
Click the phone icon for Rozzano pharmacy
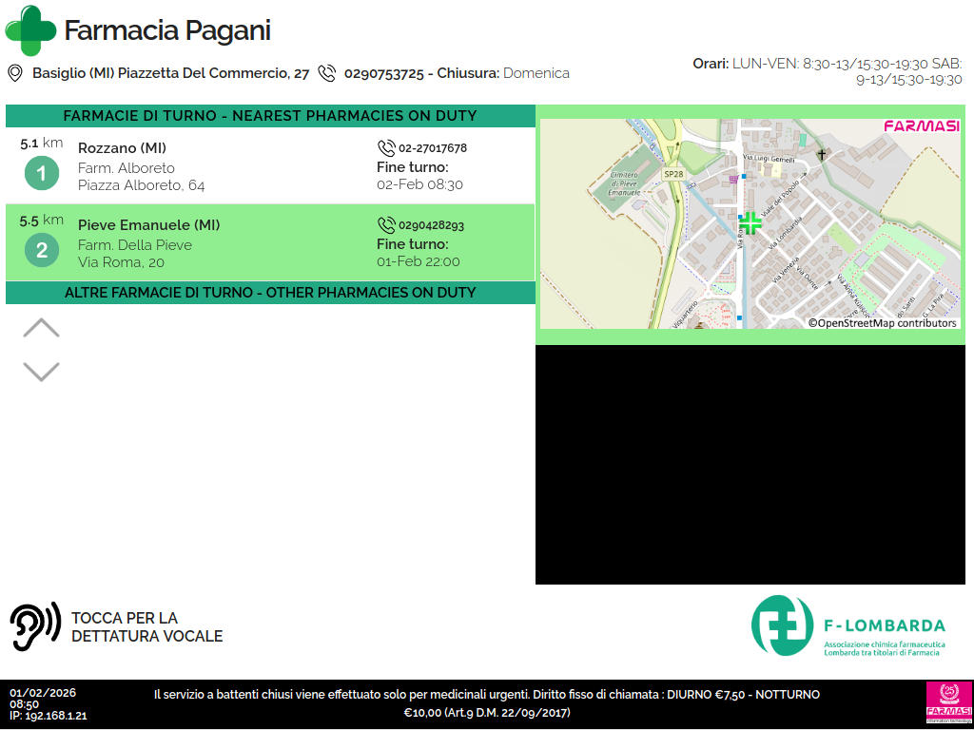[386, 148]
